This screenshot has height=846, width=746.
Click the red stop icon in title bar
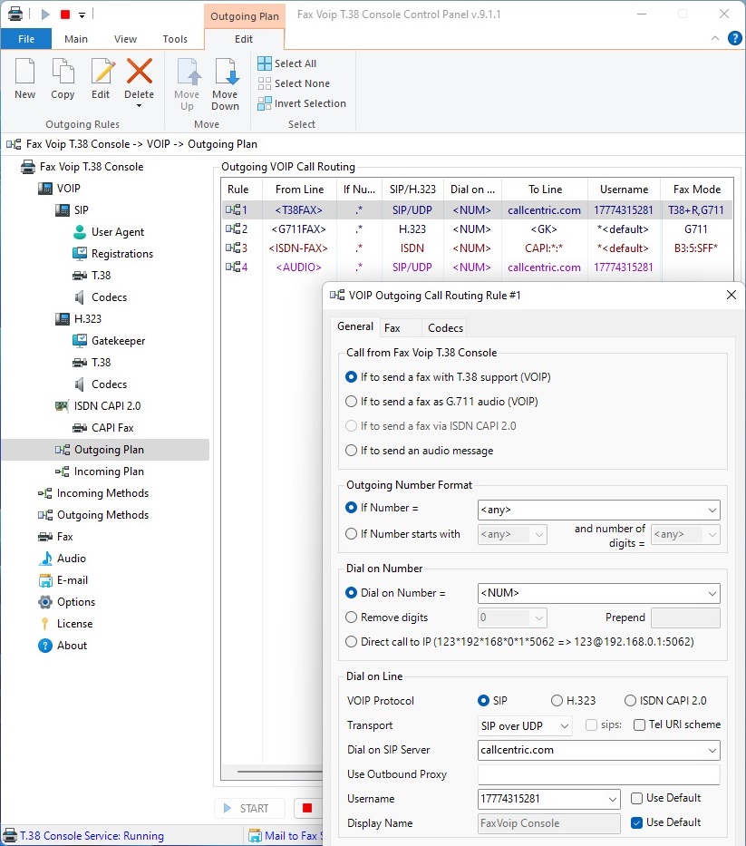pos(65,15)
